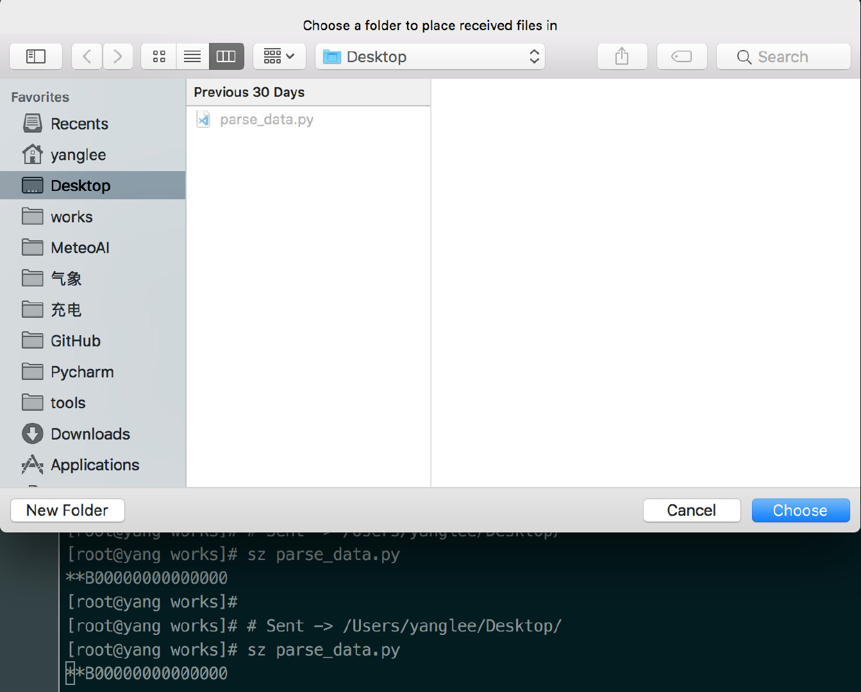Click the Share toolbar icon

point(622,56)
